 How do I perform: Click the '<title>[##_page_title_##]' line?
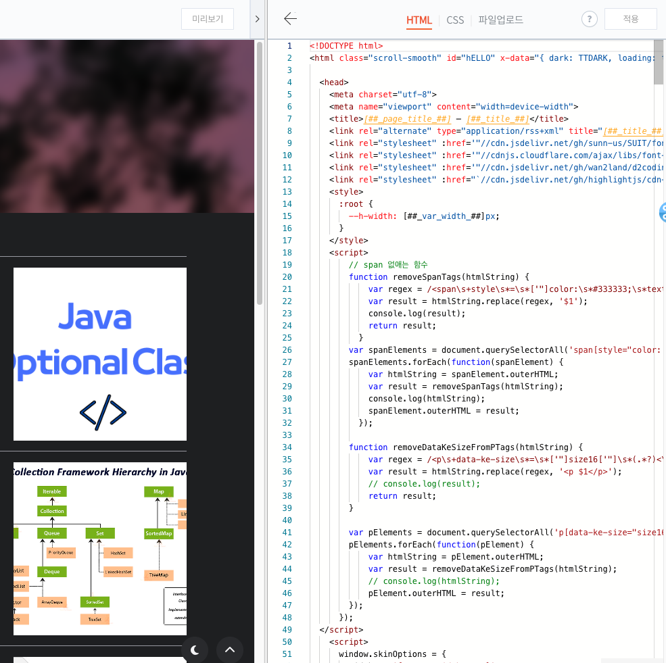[449, 119]
